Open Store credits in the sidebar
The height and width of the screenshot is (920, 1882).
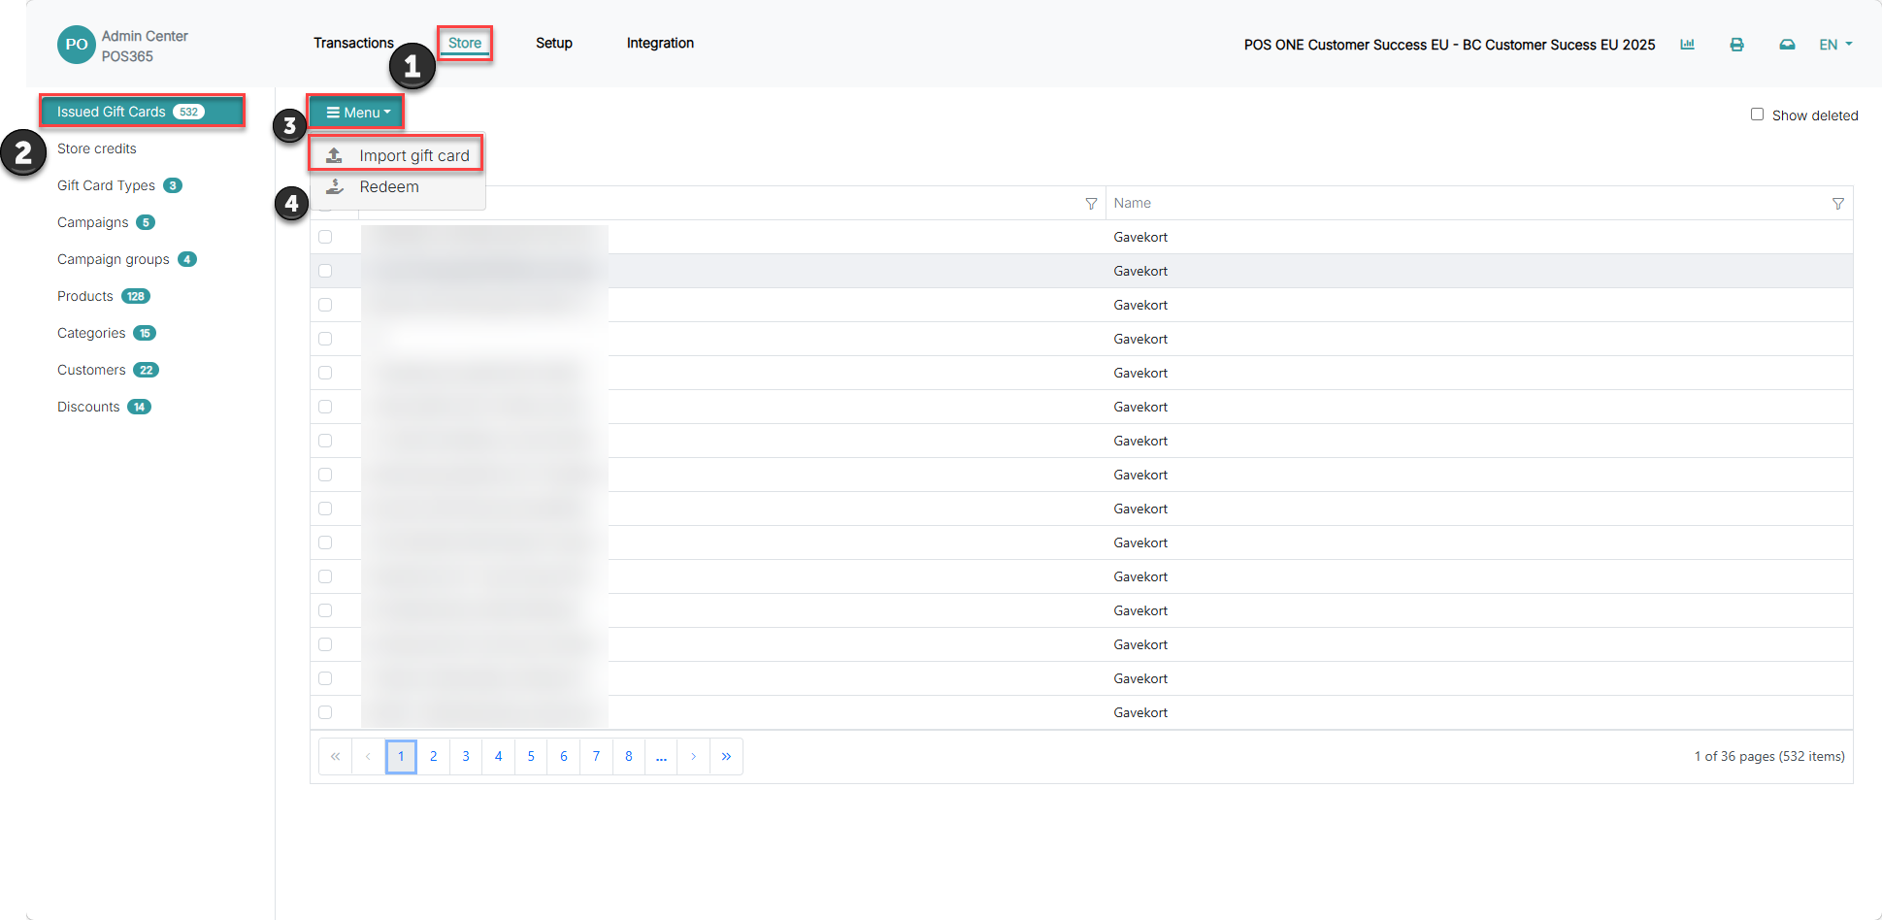click(97, 148)
